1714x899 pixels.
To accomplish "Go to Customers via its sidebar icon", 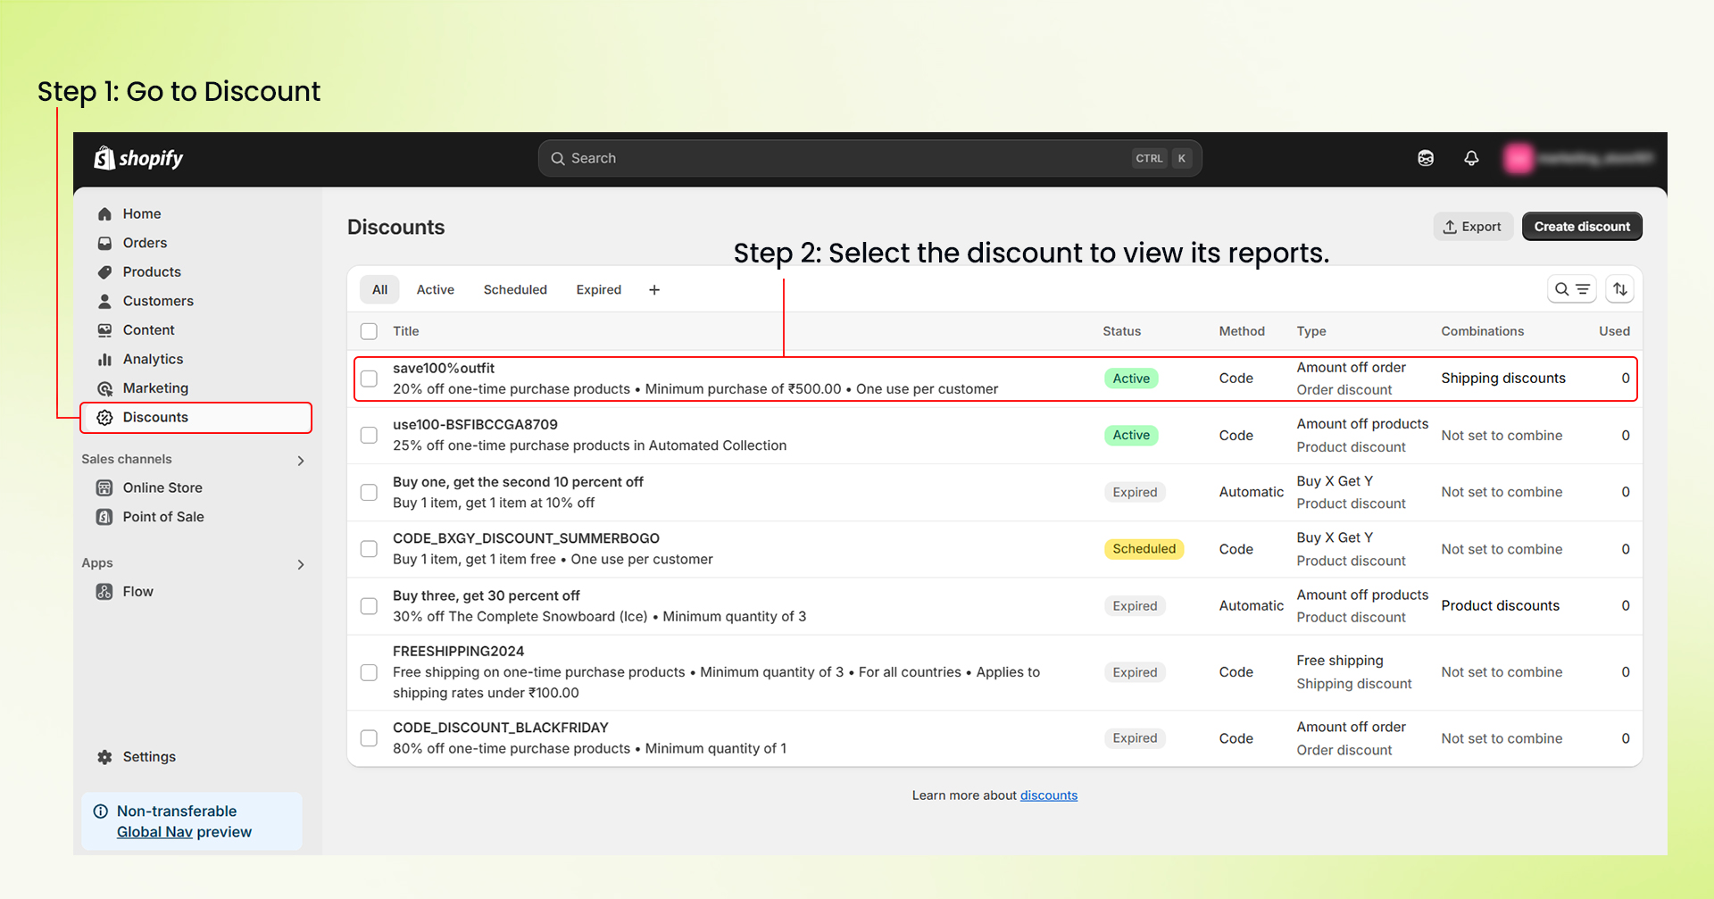I will pos(104,301).
